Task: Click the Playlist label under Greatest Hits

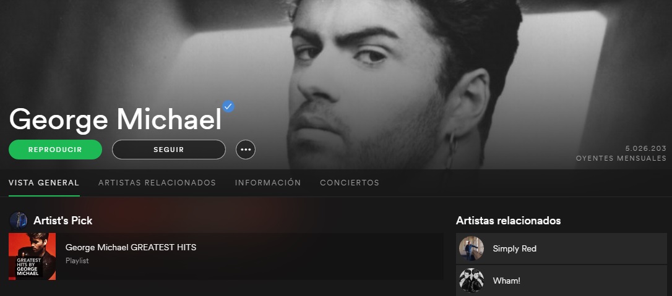Action: [x=77, y=261]
